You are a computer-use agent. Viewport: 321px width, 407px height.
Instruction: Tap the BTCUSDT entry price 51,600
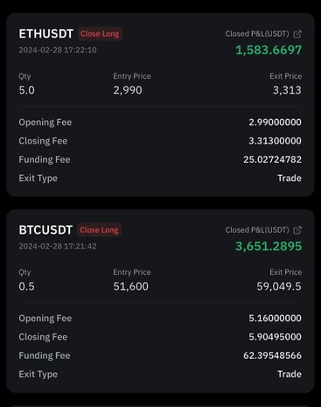point(131,286)
